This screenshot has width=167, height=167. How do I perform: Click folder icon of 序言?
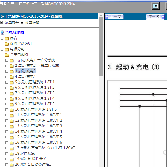[7, 38]
